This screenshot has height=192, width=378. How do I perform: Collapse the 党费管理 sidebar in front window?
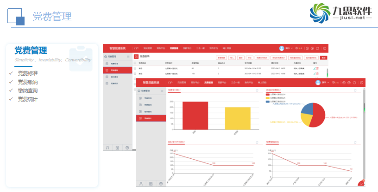click(x=162, y=91)
